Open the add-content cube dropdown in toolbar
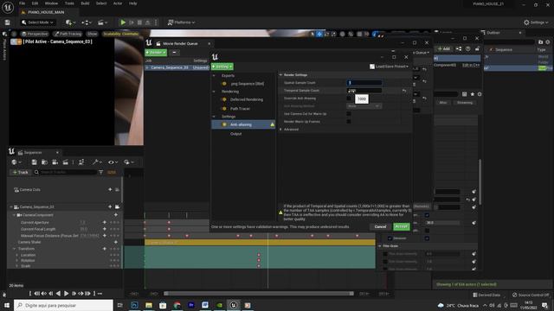 pyautogui.click(x=70, y=22)
